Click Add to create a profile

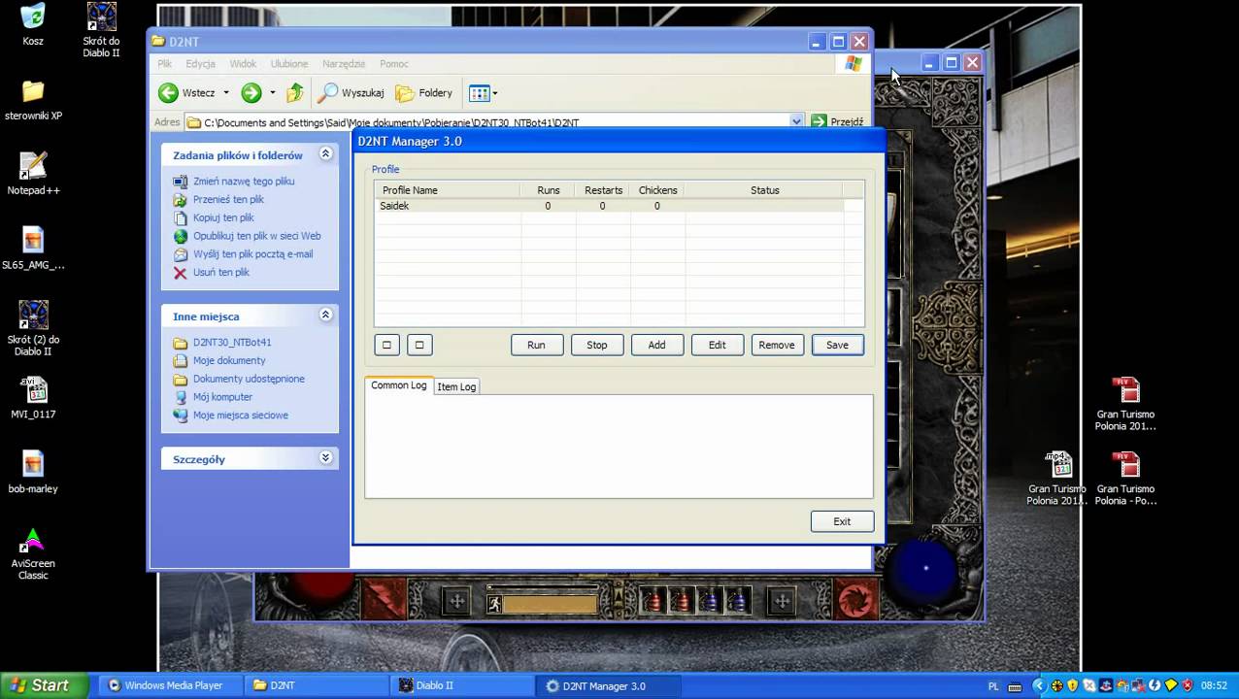[656, 345]
